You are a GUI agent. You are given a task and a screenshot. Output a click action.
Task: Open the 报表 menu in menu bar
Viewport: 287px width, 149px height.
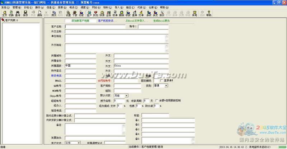click(62, 7)
